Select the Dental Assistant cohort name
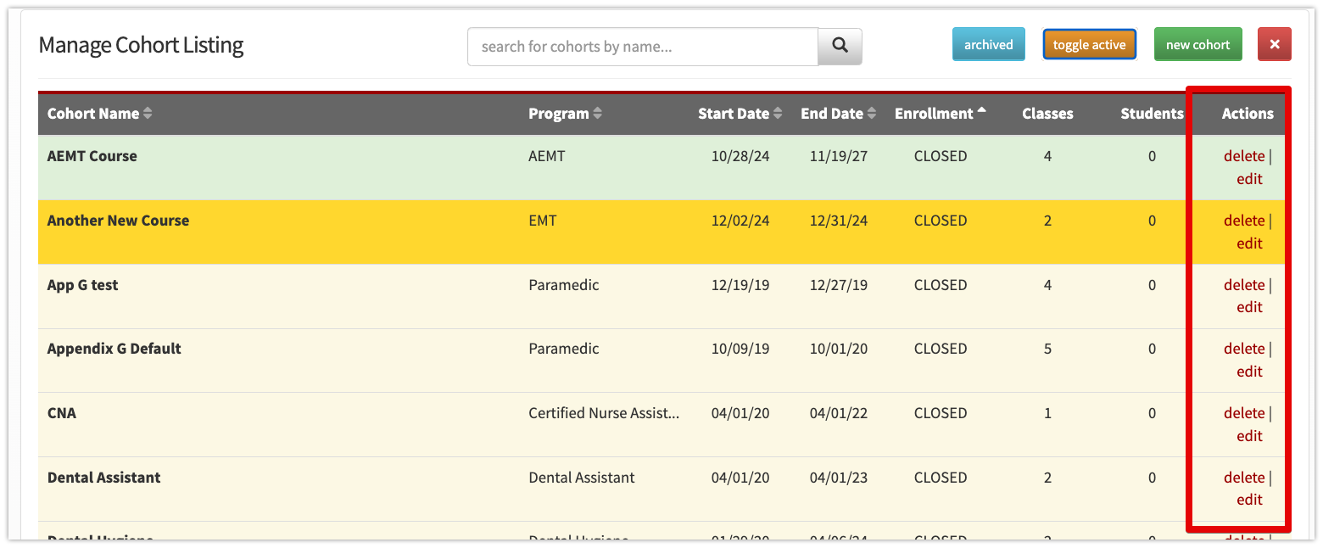Screen dimensions: 1323x548 103,478
